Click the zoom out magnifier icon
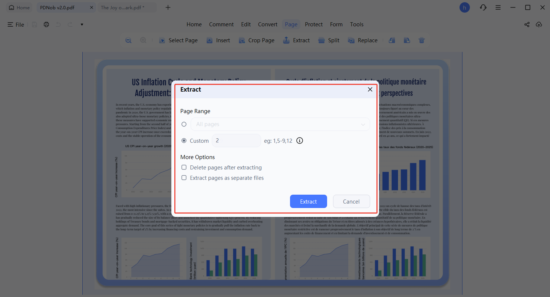Viewport: 550px width, 297px height. (x=128, y=40)
